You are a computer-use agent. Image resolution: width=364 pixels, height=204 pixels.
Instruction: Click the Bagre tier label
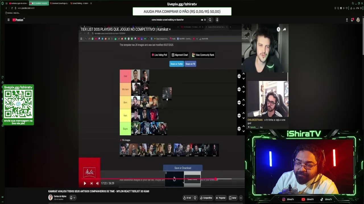(125, 129)
